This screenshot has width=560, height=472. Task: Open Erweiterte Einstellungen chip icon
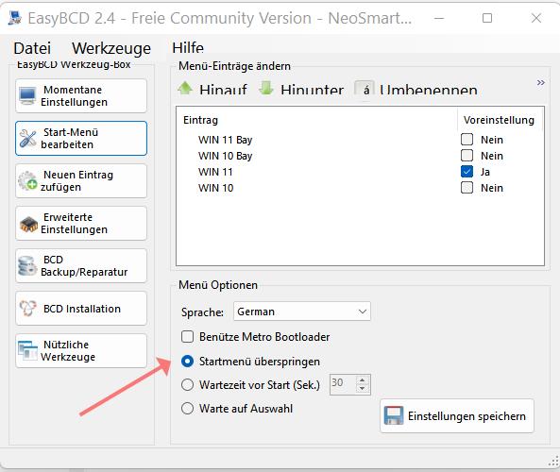28,224
